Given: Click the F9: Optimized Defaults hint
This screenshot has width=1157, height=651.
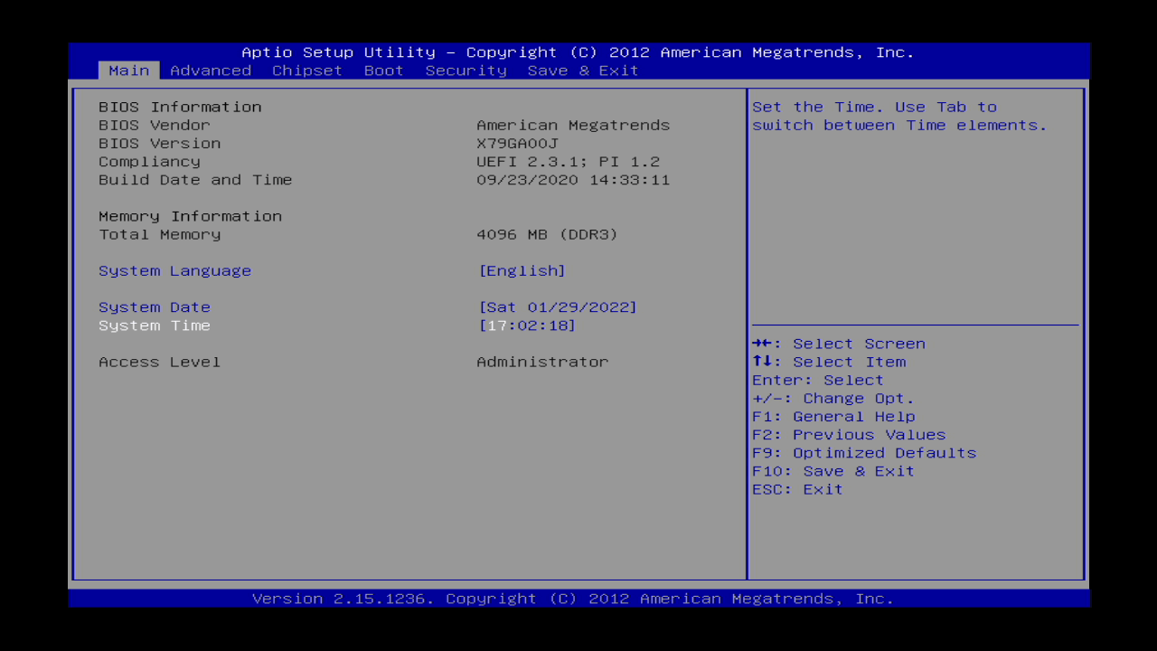Looking at the screenshot, I should 864,453.
